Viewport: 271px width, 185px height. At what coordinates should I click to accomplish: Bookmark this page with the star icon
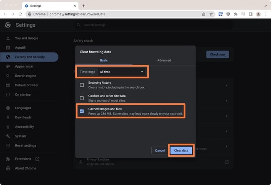point(211,14)
